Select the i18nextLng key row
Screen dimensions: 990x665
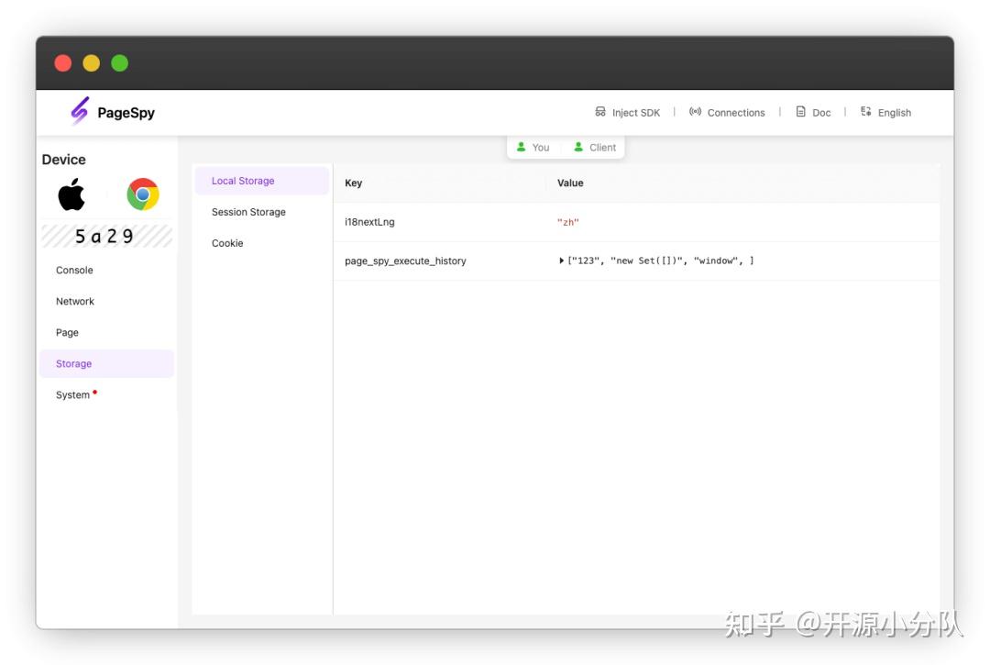click(x=369, y=221)
